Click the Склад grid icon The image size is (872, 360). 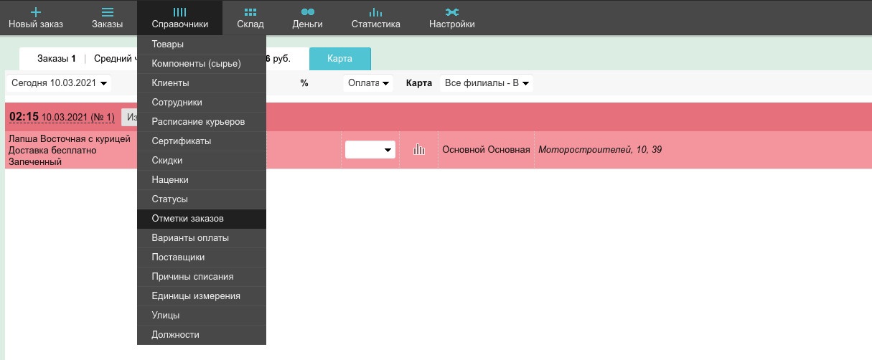click(250, 12)
